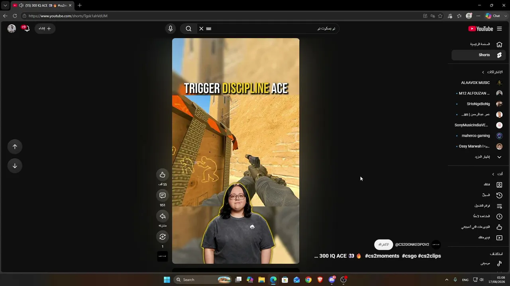Open the sound thumbnail below the remix button
510x286 pixels.
[x=163, y=256]
